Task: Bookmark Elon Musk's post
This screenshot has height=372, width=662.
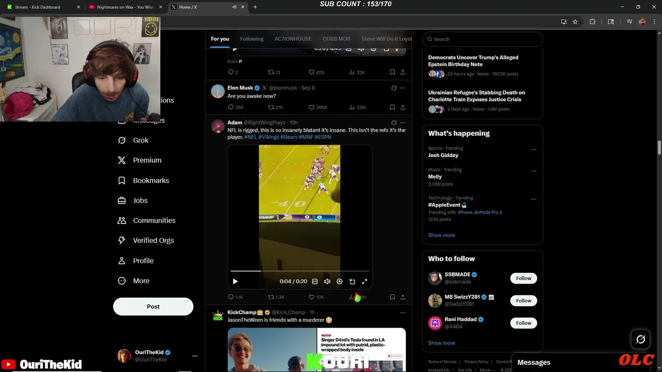Action: pyautogui.click(x=393, y=107)
